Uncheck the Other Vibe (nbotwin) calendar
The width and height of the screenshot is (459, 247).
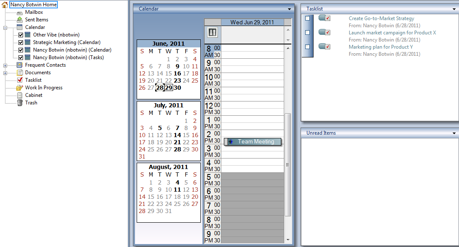21,35
